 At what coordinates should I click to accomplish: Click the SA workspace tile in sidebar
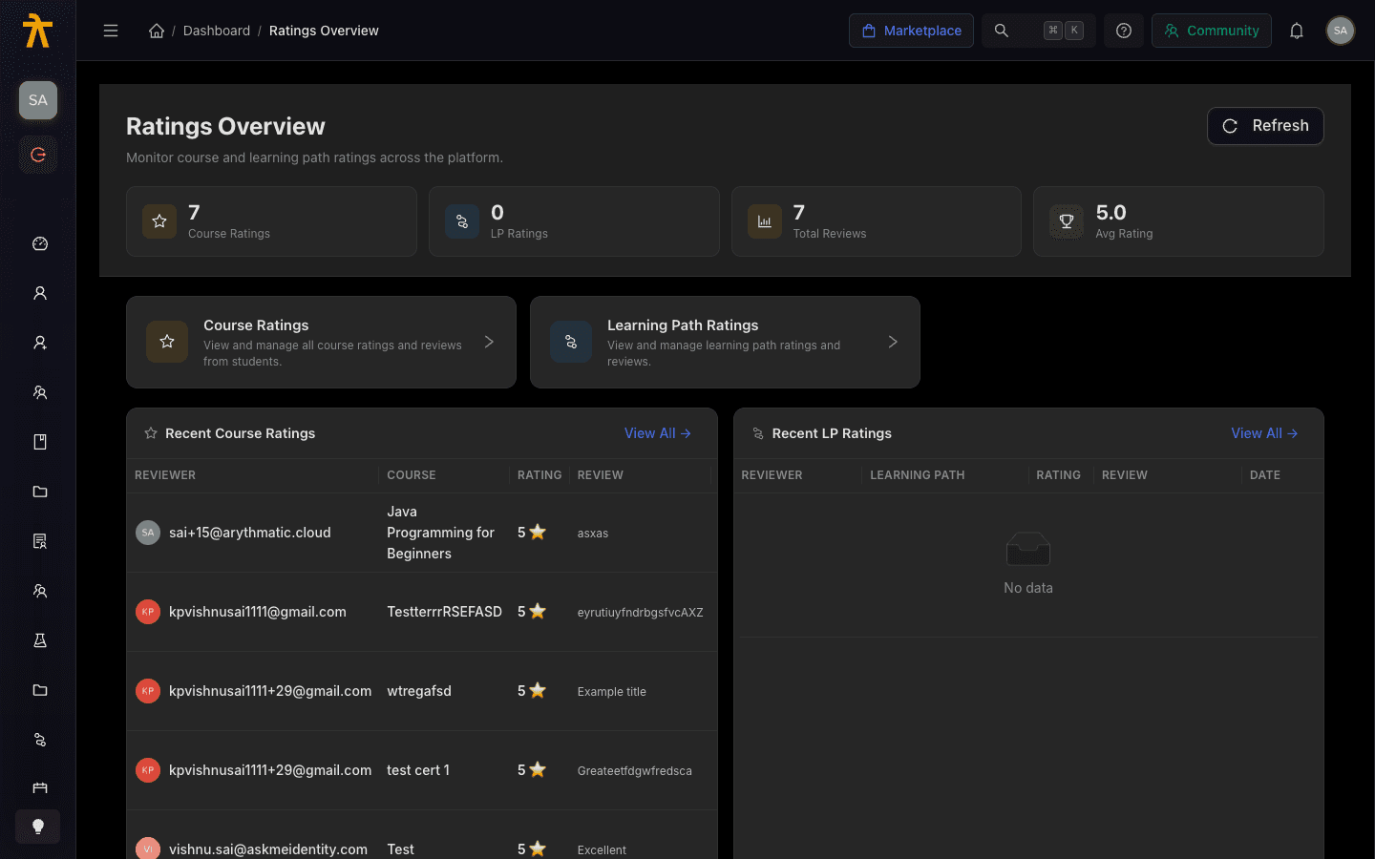tap(38, 100)
